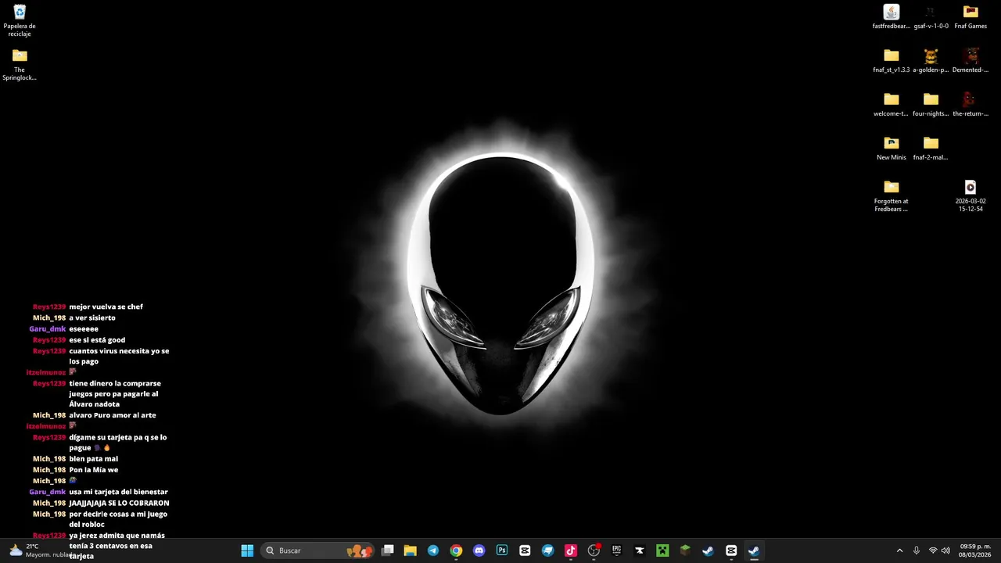Open the Minecraft creeper icon in taskbar
The height and width of the screenshot is (563, 1001).
pos(662,550)
